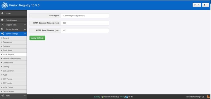The width and height of the screenshot is (211, 99).
Task: Click the 'User-Agent' label
Action: pyautogui.click(x=54, y=16)
